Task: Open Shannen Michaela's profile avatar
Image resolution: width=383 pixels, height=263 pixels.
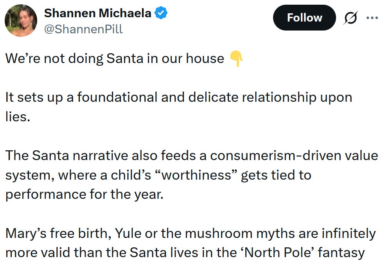Action: click(x=21, y=21)
